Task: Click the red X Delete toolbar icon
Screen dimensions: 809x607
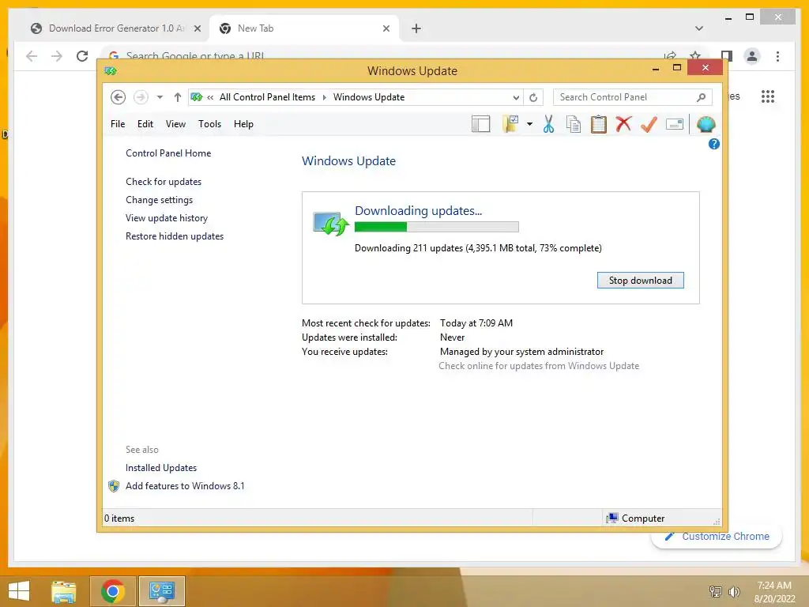Action: 623,124
